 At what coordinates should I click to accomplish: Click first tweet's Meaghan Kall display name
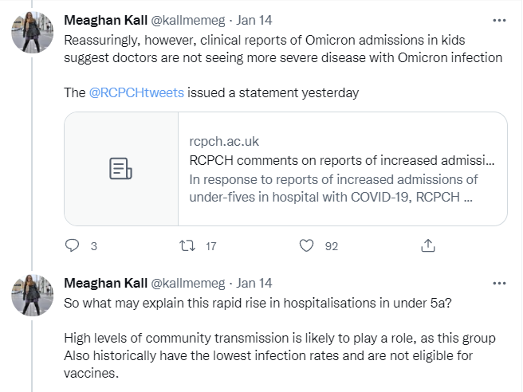point(104,19)
